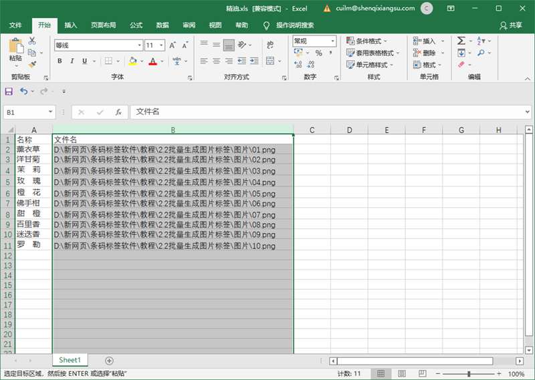
Task: Open the 数据 ribbon tab
Action: click(x=163, y=25)
